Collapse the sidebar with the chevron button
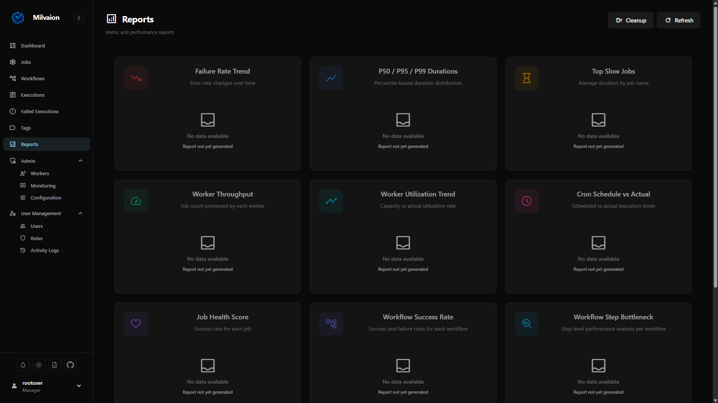 pyautogui.click(x=79, y=18)
